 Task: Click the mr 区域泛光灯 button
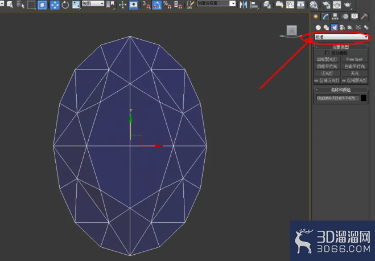(x=327, y=80)
